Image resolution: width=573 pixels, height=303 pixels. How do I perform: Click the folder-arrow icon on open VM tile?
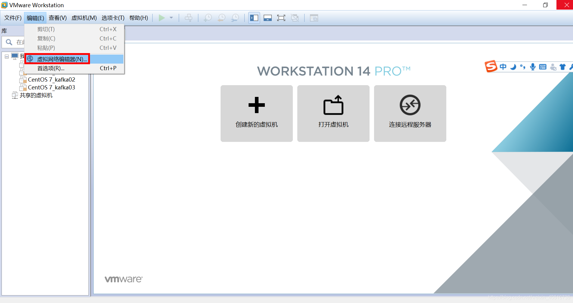click(x=333, y=105)
